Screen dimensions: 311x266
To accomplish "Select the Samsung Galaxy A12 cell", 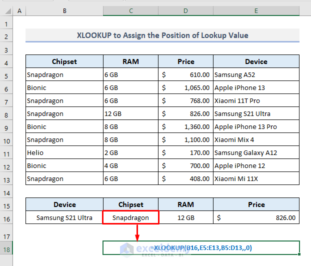I will click(x=256, y=152).
